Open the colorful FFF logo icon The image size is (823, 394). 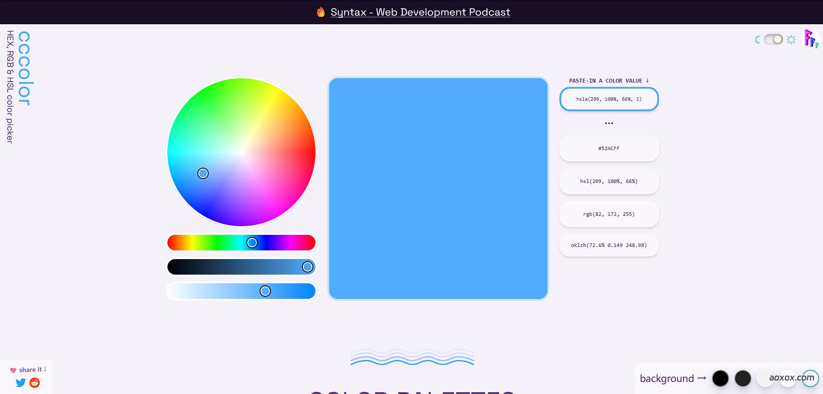coord(810,39)
